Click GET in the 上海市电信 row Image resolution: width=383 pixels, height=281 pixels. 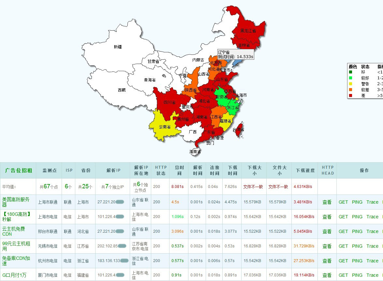pyautogui.click(x=343, y=217)
